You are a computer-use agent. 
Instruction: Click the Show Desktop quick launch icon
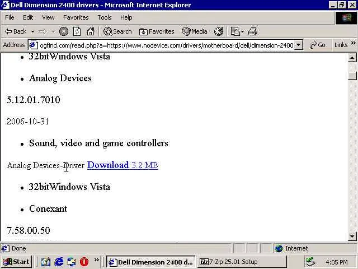(x=45, y=262)
